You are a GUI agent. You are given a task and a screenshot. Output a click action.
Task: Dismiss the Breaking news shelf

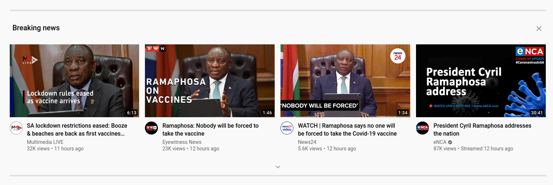[x=539, y=28]
